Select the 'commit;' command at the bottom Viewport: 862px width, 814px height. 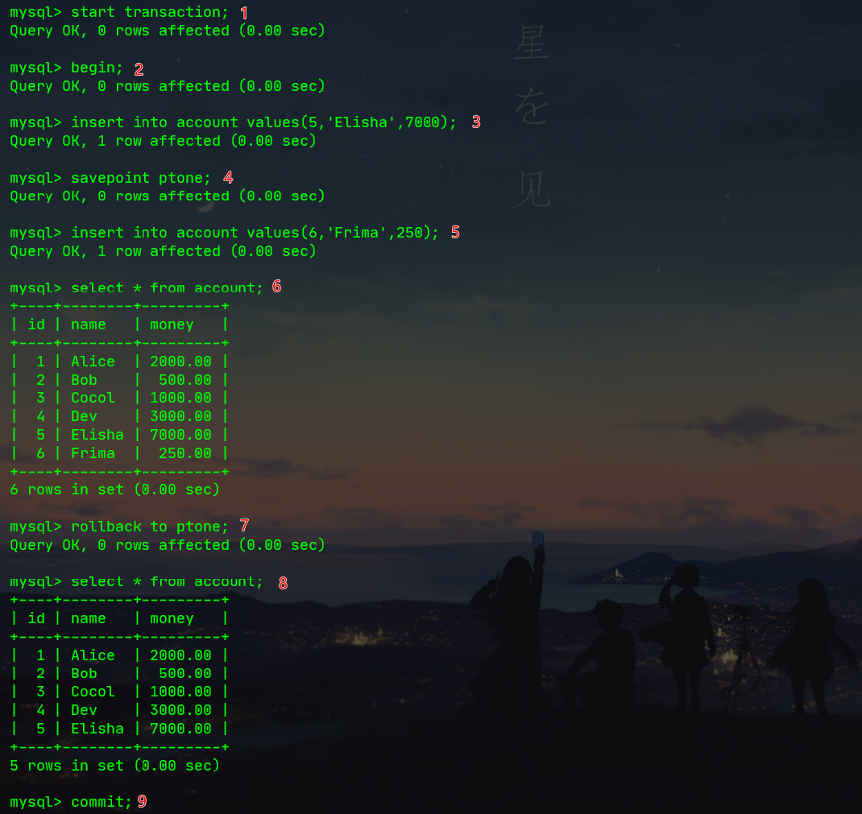pyautogui.click(x=101, y=802)
